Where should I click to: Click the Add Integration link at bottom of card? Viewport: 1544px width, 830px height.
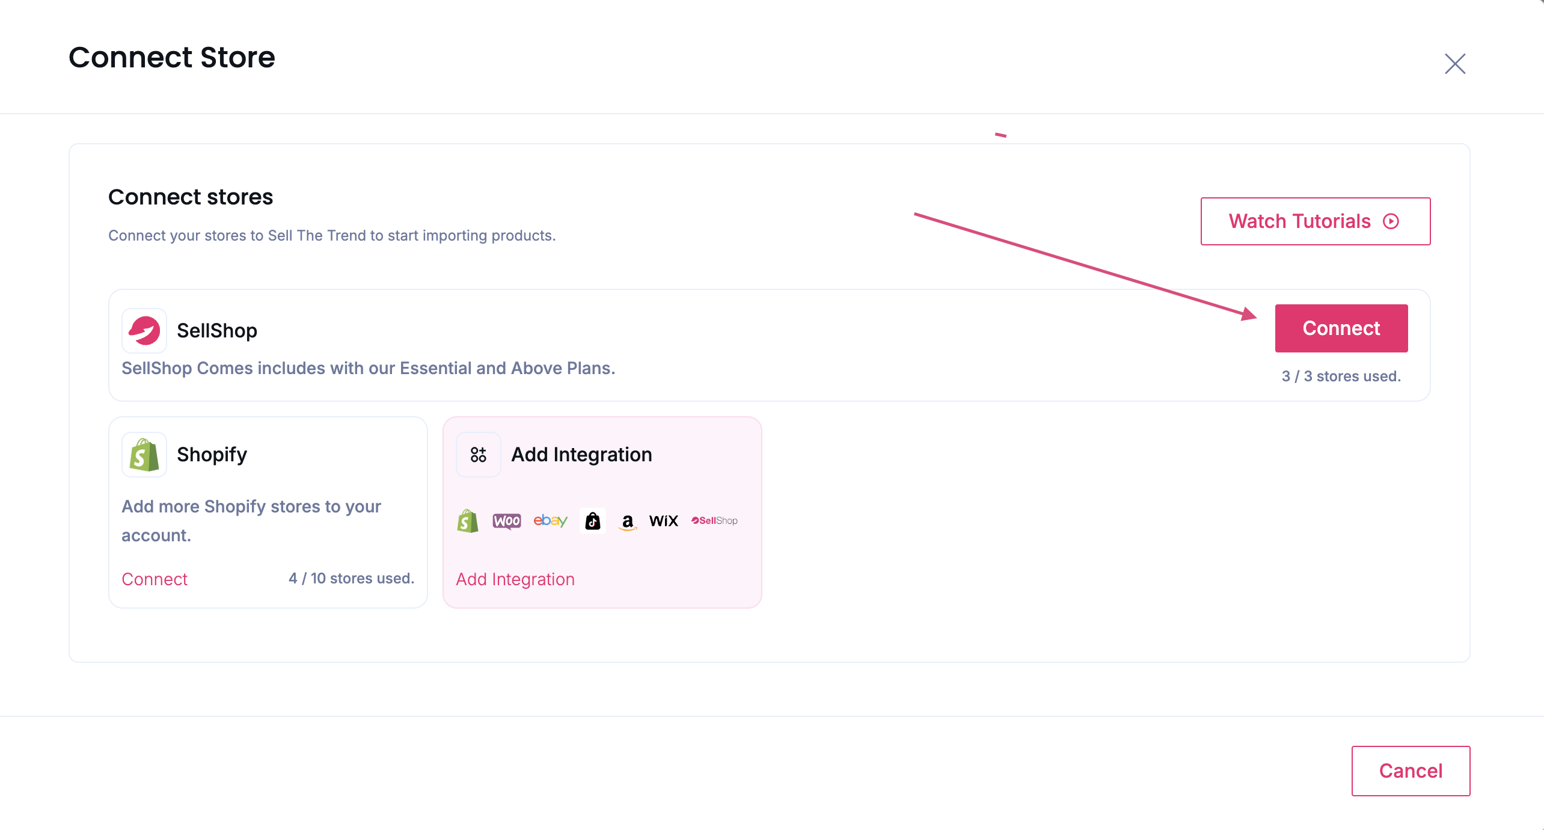tap(515, 579)
